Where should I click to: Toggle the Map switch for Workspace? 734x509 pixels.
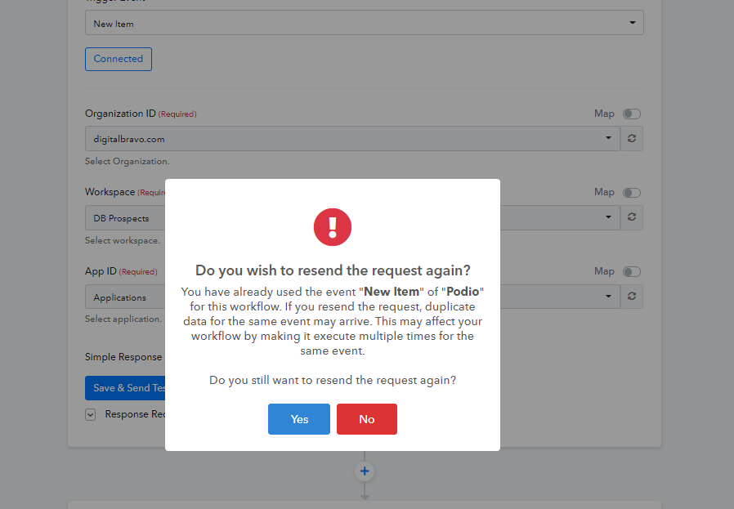(x=632, y=192)
